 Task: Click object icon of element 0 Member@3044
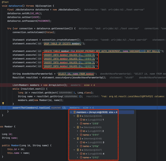78,116
